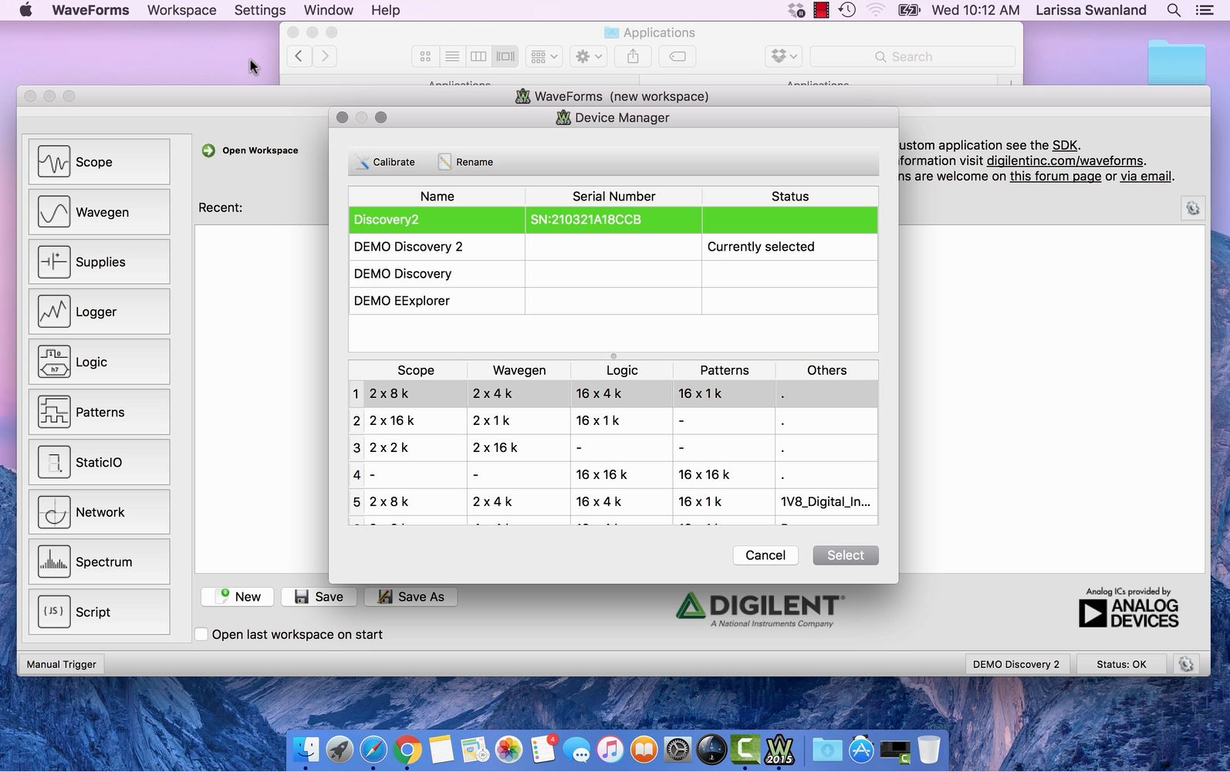
Task: Switch Finder to list view
Action: click(452, 56)
